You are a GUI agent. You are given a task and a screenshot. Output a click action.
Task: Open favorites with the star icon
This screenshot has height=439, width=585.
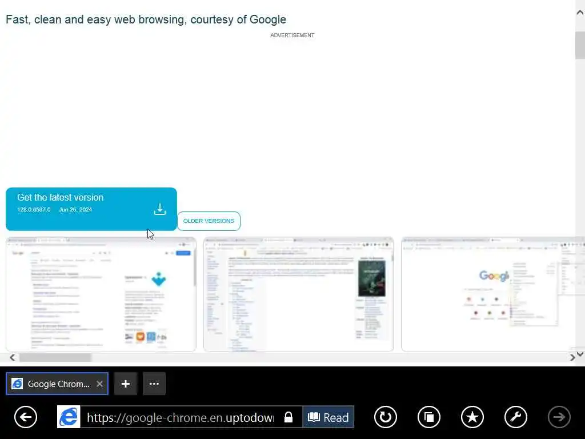(x=472, y=417)
